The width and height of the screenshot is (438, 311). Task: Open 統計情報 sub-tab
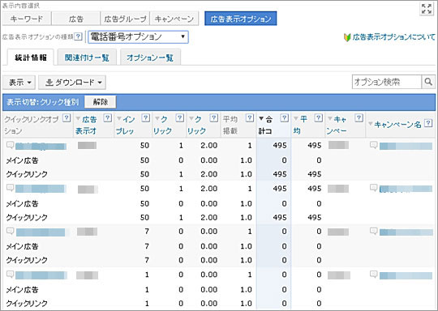pyautogui.click(x=31, y=58)
